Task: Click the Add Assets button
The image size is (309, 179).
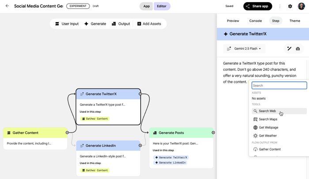Action: point(149,24)
